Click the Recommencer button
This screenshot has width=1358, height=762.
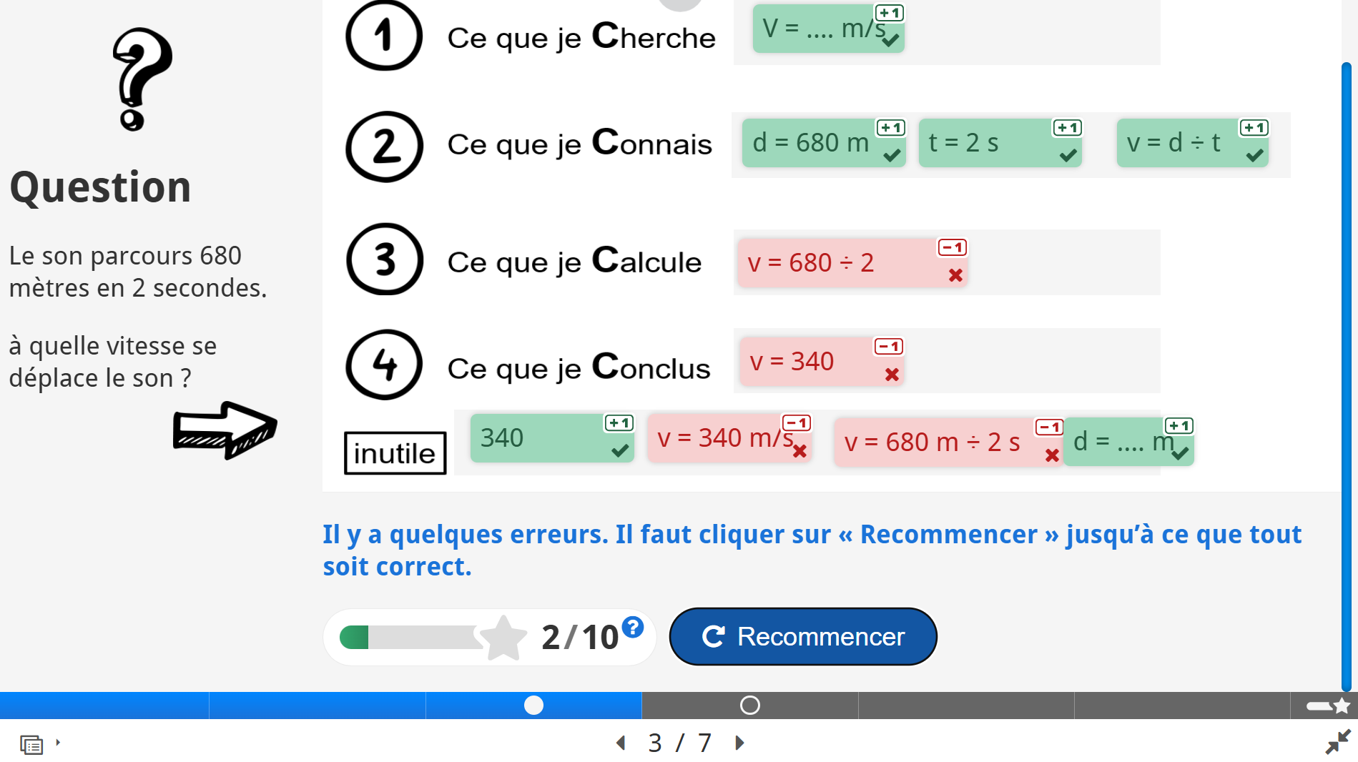[802, 636]
